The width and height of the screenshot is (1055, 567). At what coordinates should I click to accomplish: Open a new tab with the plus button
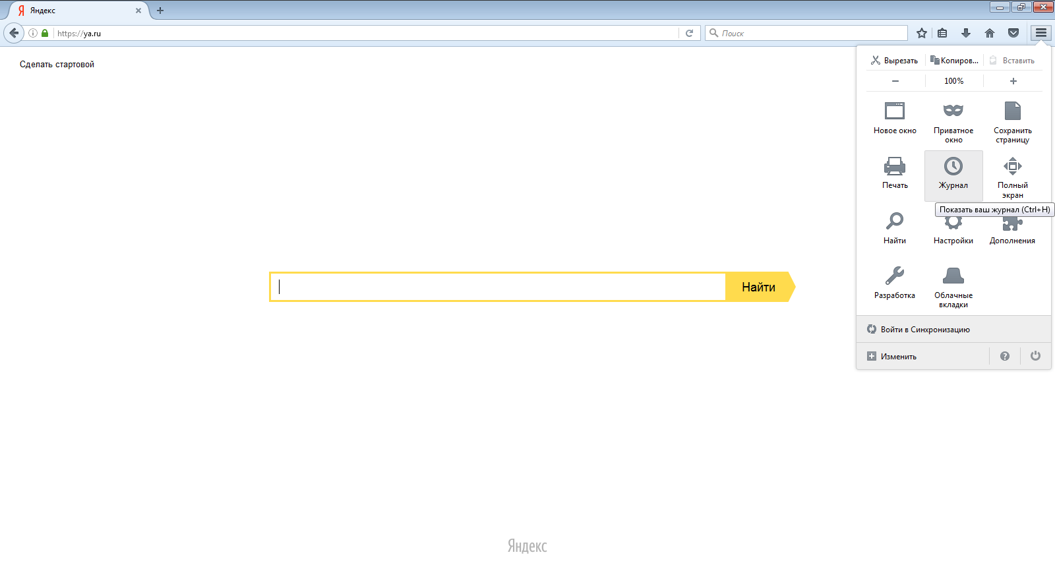160,11
